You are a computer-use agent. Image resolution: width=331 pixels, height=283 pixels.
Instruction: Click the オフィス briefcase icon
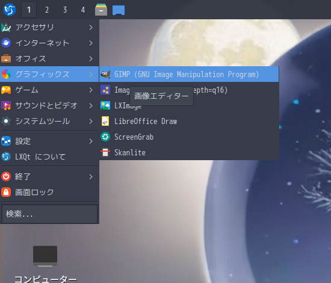[x=6, y=58]
